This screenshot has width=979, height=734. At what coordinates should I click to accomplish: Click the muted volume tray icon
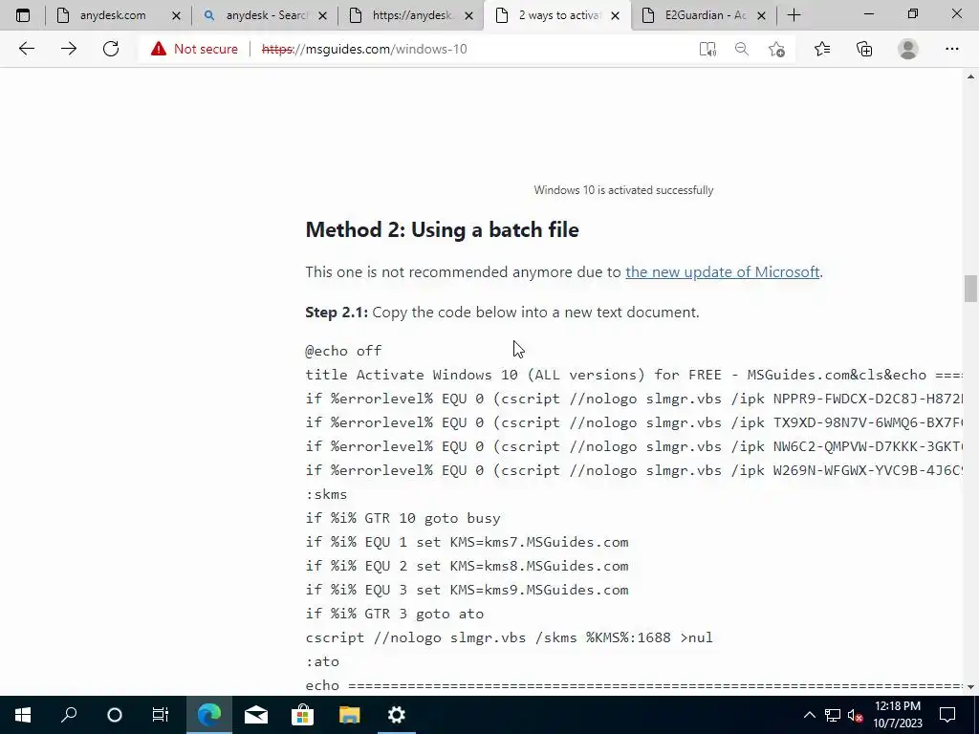[x=855, y=715]
